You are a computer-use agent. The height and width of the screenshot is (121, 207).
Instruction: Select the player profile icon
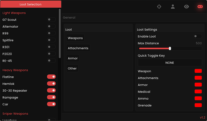pyautogui.click(x=173, y=7)
